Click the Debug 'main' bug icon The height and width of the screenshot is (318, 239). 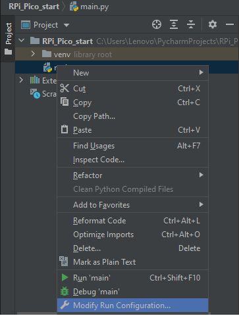coord(65,291)
